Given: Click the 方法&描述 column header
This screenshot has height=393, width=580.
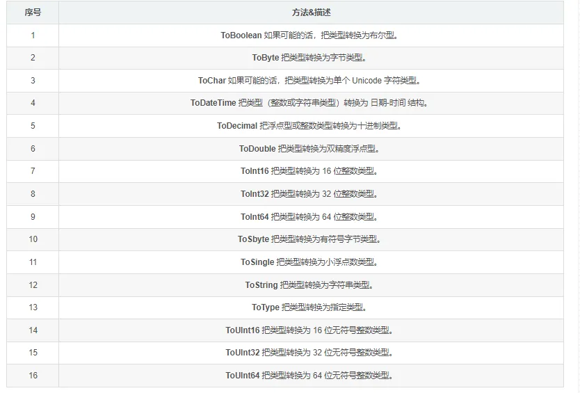Looking at the screenshot, I should point(311,13).
